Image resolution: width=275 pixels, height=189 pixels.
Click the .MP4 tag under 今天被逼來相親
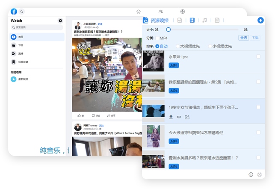tap(174, 141)
